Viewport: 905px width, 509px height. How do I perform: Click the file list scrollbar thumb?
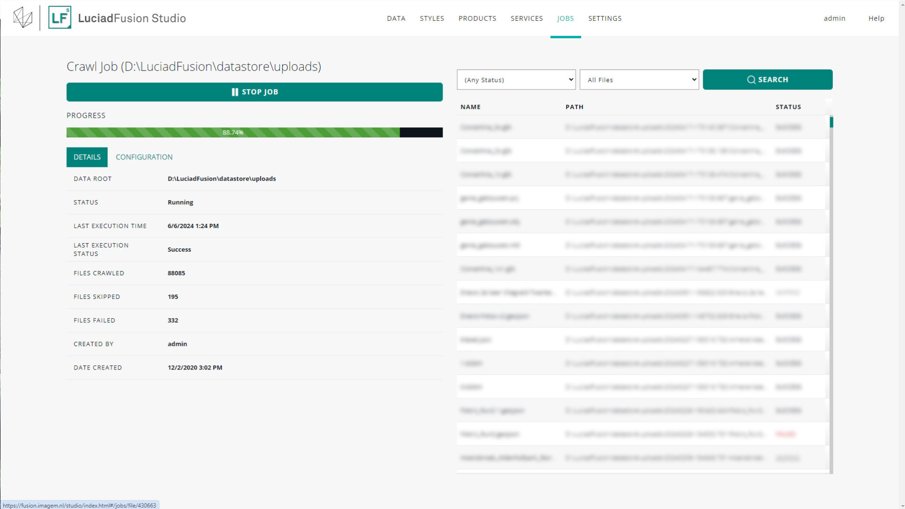click(x=831, y=122)
